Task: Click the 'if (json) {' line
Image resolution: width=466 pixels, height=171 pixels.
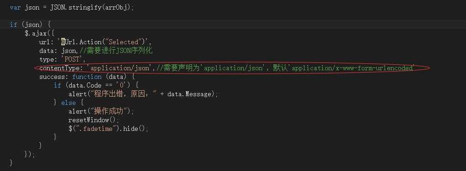Action: tap(30, 25)
